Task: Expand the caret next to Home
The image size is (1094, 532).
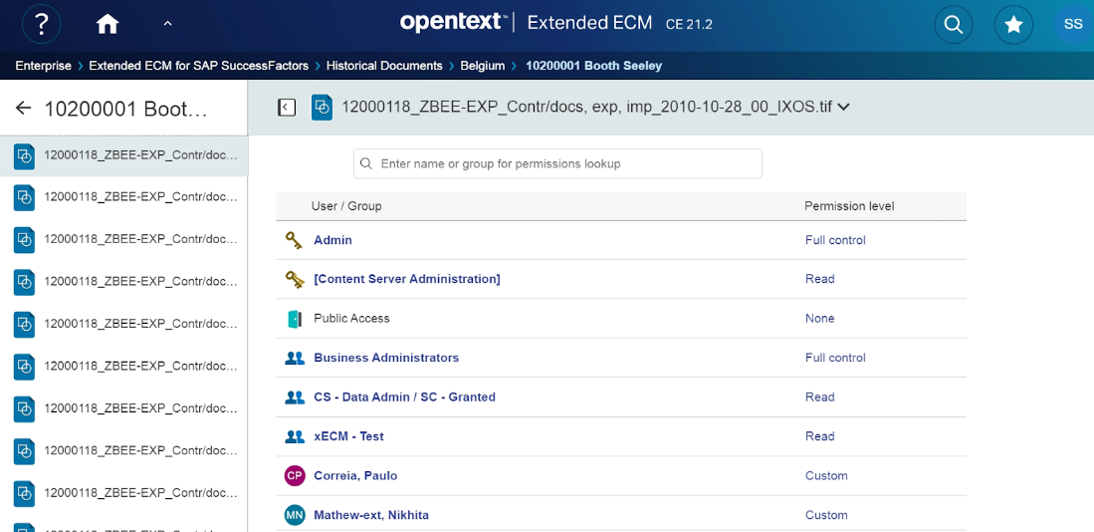Action: (x=167, y=23)
